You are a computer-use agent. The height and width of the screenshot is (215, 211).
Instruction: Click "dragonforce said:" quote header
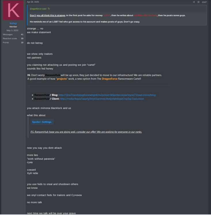click(x=38, y=9)
